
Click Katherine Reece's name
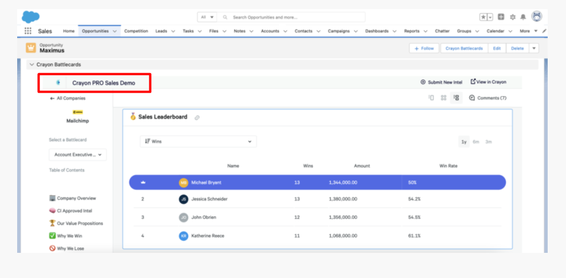click(x=208, y=236)
